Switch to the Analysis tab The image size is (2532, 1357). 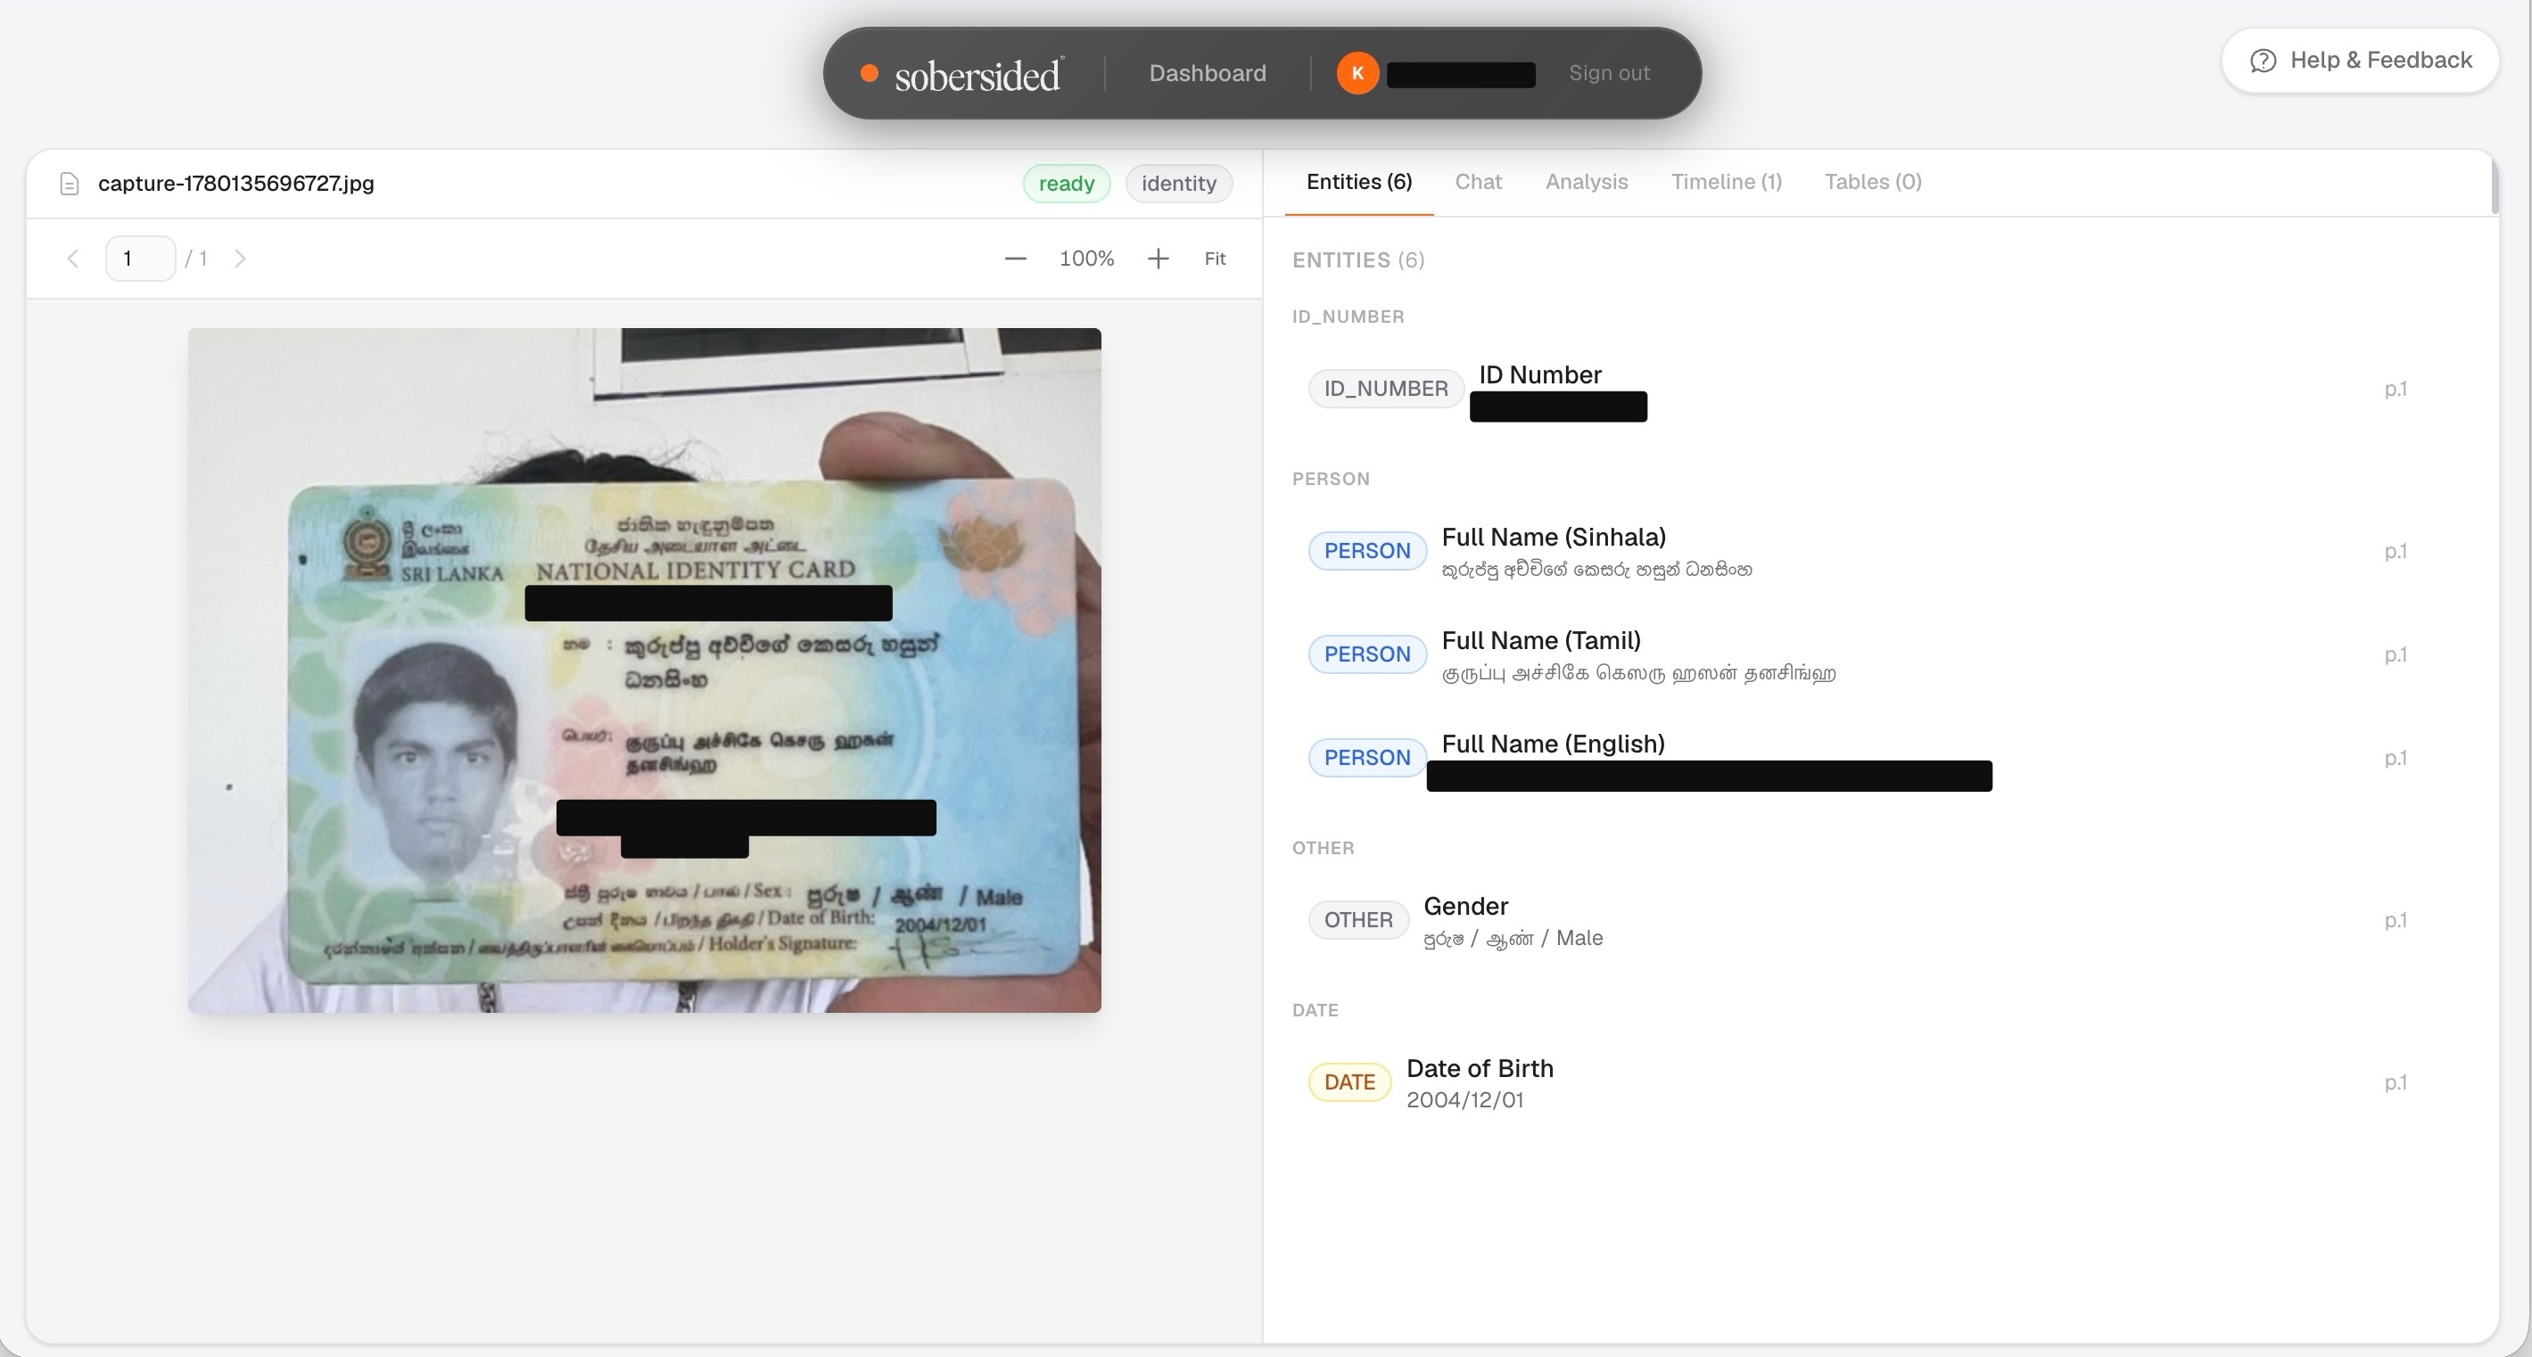[x=1587, y=182]
